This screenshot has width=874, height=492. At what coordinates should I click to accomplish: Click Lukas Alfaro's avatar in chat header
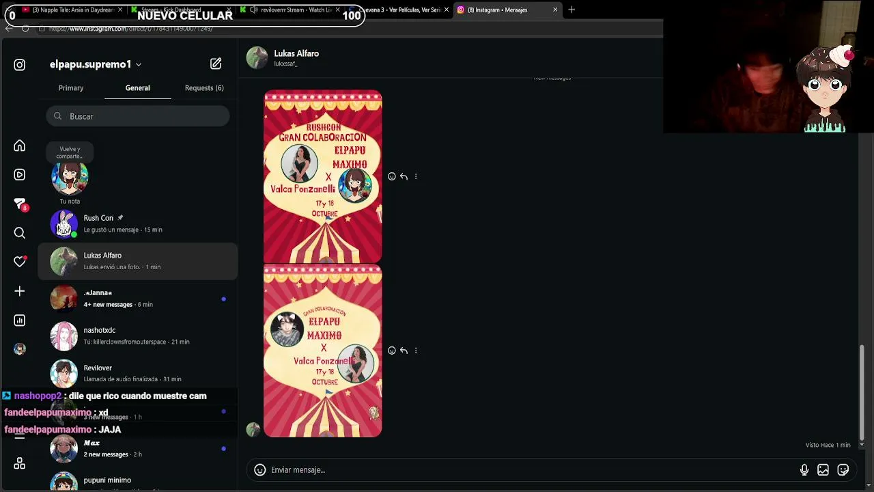coord(257,57)
